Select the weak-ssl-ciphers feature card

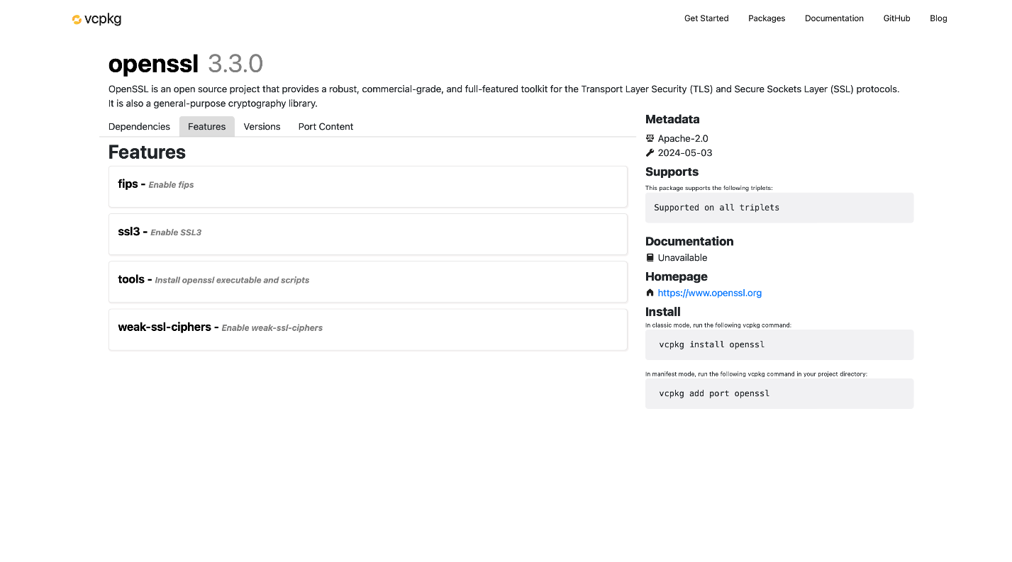coord(367,329)
